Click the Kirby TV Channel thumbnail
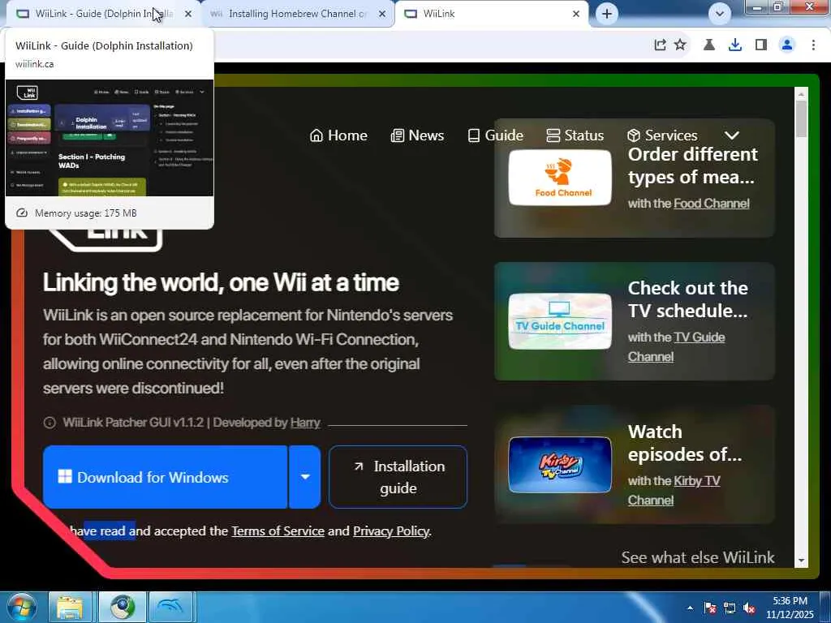Screen dimensions: 831x623 (560, 465)
